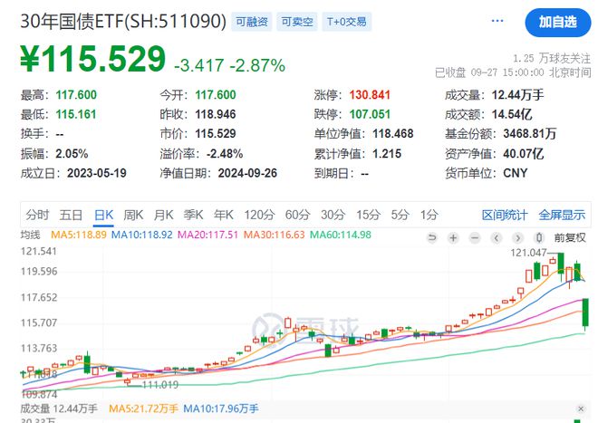Select the 1分 interval tab
This screenshot has width=598, height=423.
pos(429,215)
